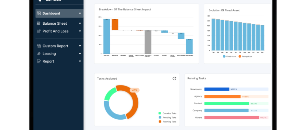
Task: Click the dec bar in Evolution chart
Action: coord(262,38)
